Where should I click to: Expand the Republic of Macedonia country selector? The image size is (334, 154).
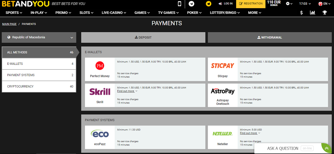[x=39, y=37]
